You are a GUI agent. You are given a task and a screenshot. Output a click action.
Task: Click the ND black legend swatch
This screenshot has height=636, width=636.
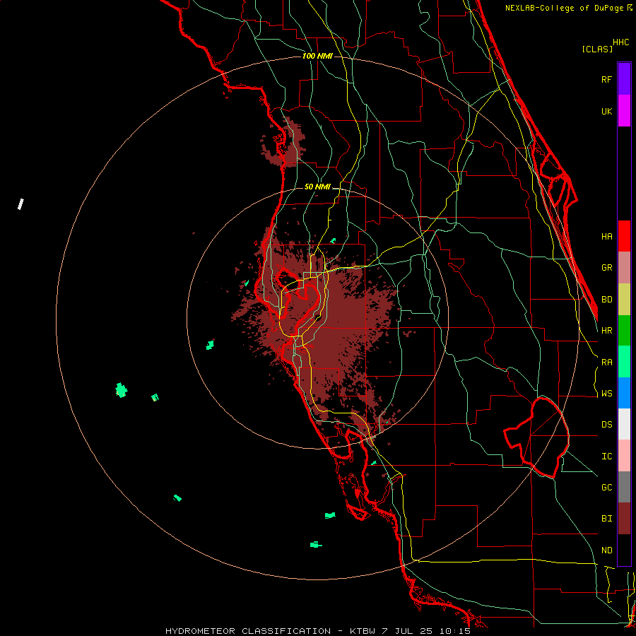(x=624, y=550)
